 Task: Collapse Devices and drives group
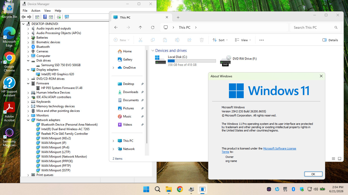[x=153, y=51]
